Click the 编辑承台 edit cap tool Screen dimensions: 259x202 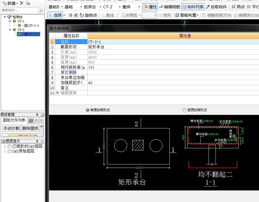[x=246, y=15]
